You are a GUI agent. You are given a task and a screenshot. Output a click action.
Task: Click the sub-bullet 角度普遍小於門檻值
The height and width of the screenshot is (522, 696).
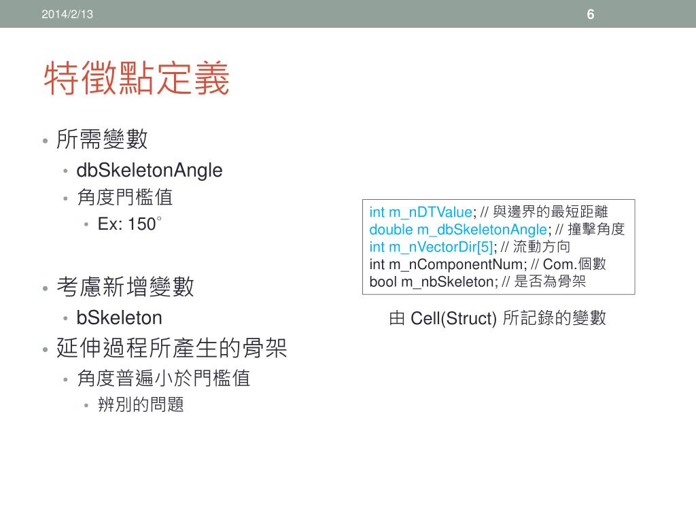pos(163,378)
